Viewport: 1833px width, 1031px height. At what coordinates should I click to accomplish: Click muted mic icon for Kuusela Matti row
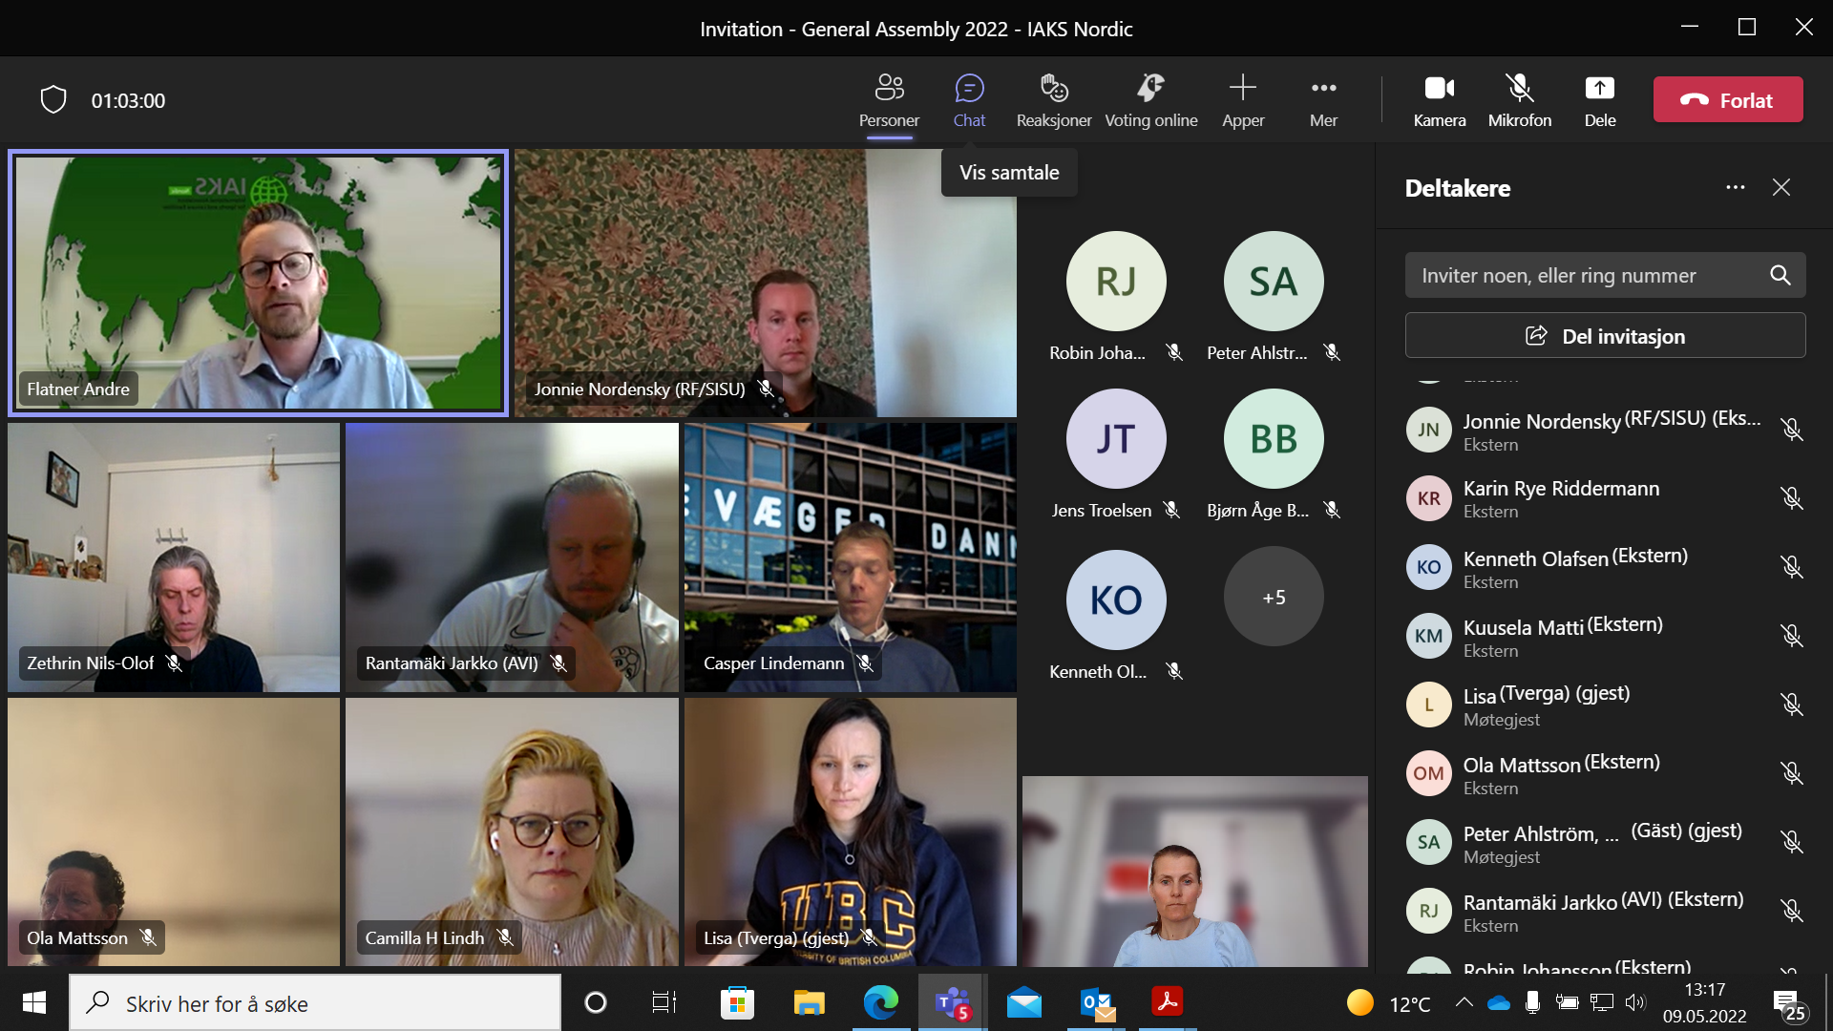pos(1792,636)
